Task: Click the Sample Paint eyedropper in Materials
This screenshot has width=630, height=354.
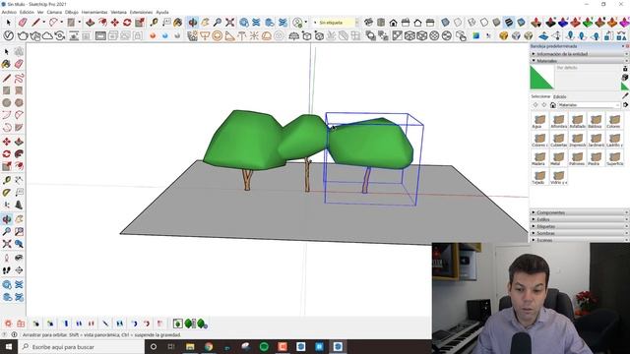Action: pos(625,96)
